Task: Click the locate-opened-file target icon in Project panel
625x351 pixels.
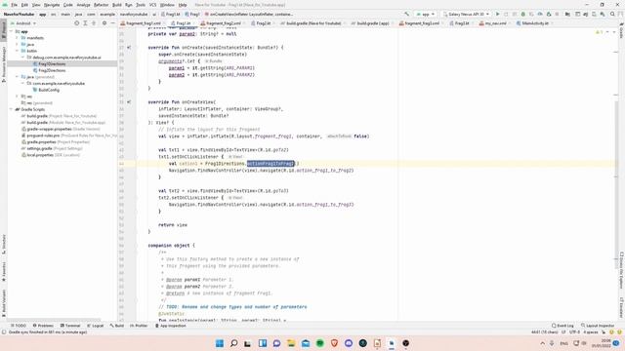Action: click(x=76, y=23)
